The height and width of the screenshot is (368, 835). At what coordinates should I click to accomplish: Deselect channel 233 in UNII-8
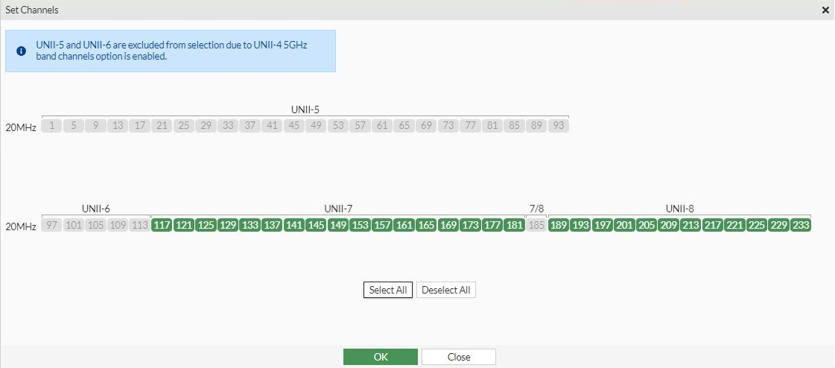pyautogui.click(x=801, y=225)
